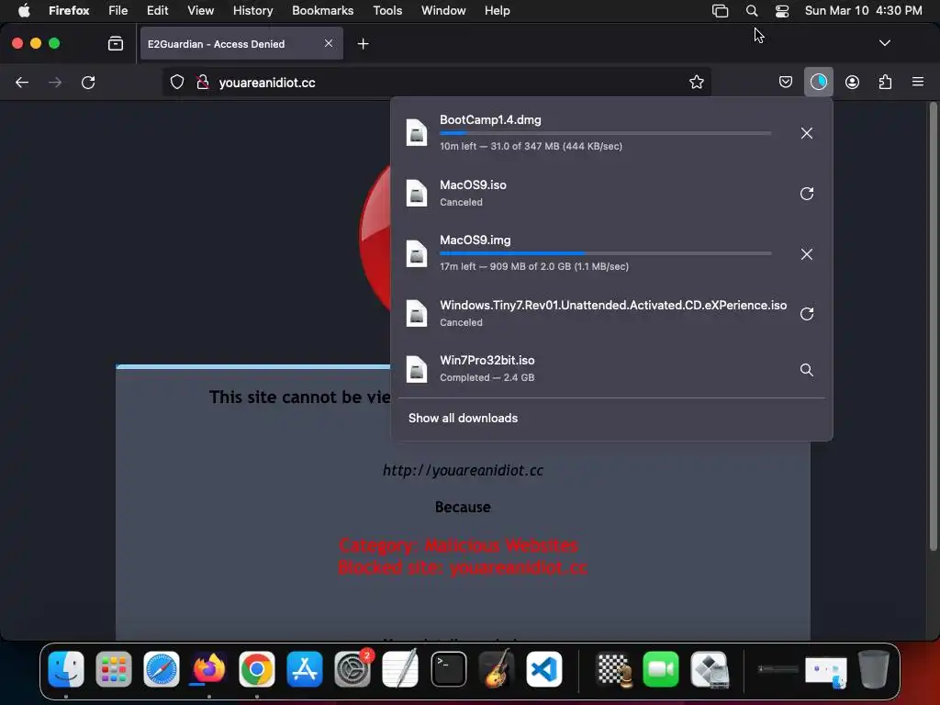Open the Apple menu
This screenshot has height=705, width=940.
(x=23, y=11)
